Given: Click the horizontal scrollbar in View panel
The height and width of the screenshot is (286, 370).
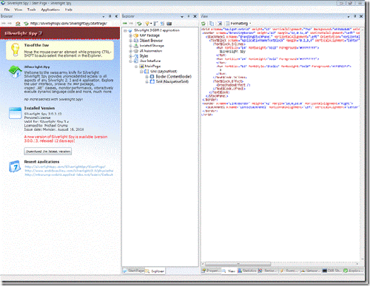Looking at the screenshot, I should click(238, 264).
